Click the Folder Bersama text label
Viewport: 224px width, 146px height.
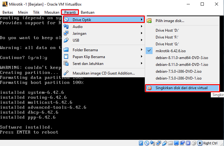(85, 50)
